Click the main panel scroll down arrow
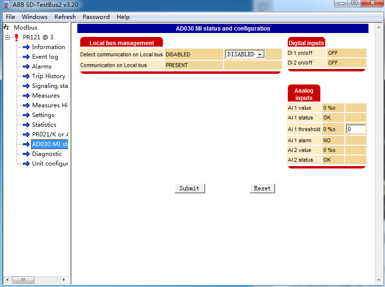Image resolution: width=385 pixels, height=287 pixels. (x=379, y=280)
